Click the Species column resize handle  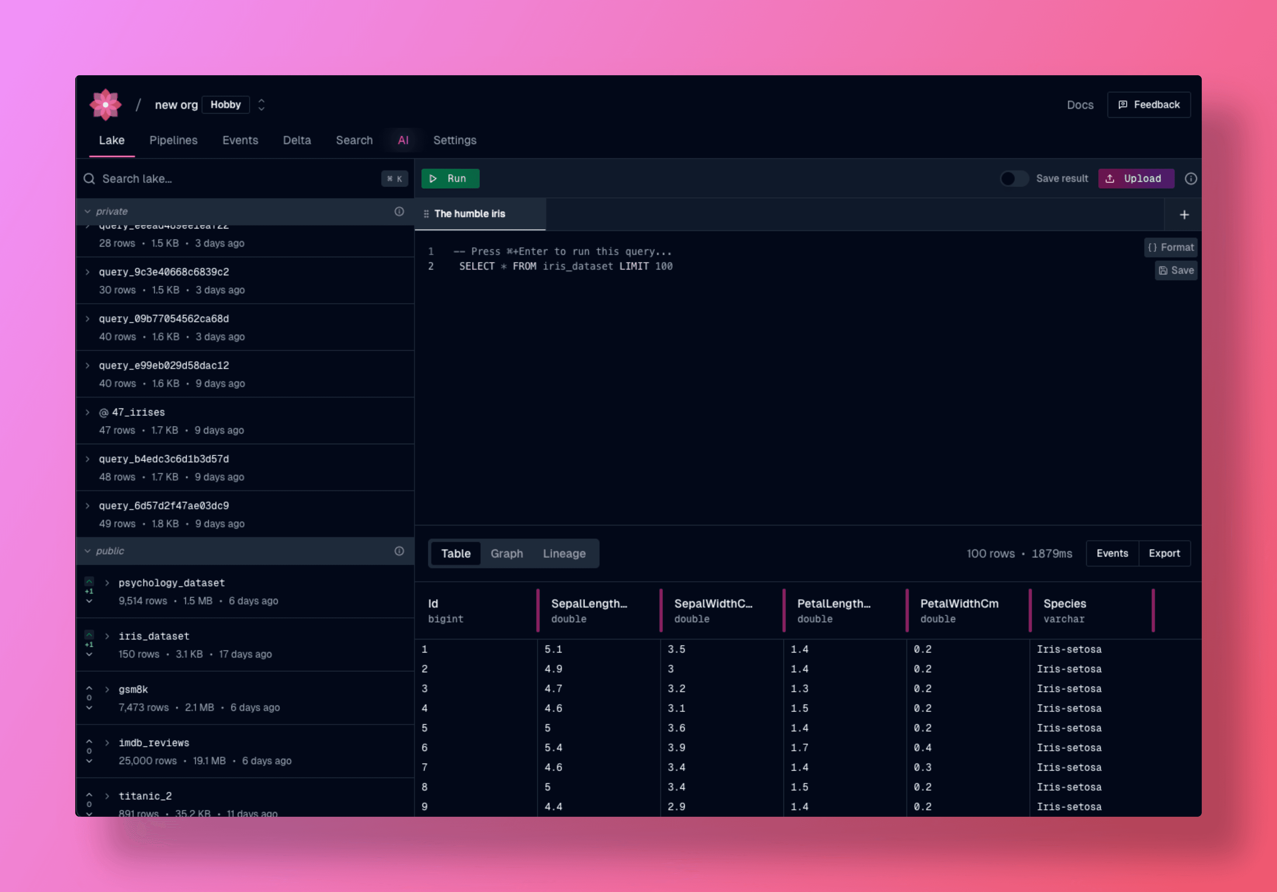(x=1153, y=610)
